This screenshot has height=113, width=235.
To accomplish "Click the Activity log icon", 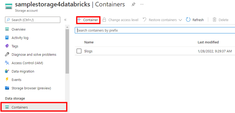I will tap(7, 38).
